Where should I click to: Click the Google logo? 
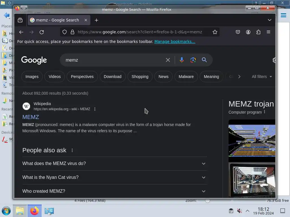34,60
